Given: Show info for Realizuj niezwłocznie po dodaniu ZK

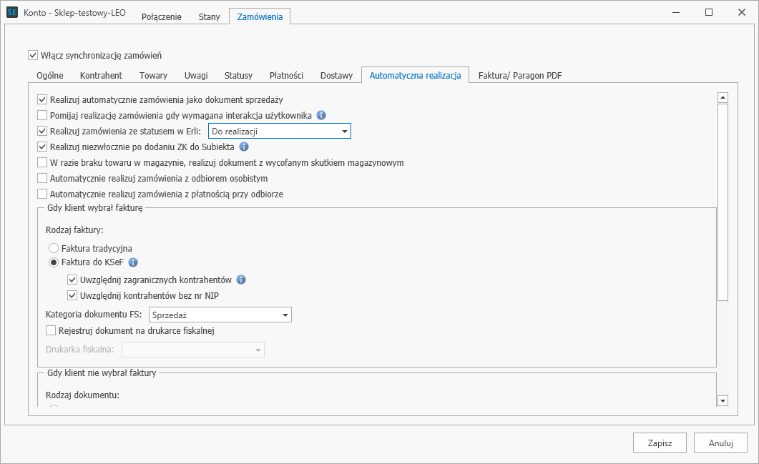Looking at the screenshot, I should [244, 147].
